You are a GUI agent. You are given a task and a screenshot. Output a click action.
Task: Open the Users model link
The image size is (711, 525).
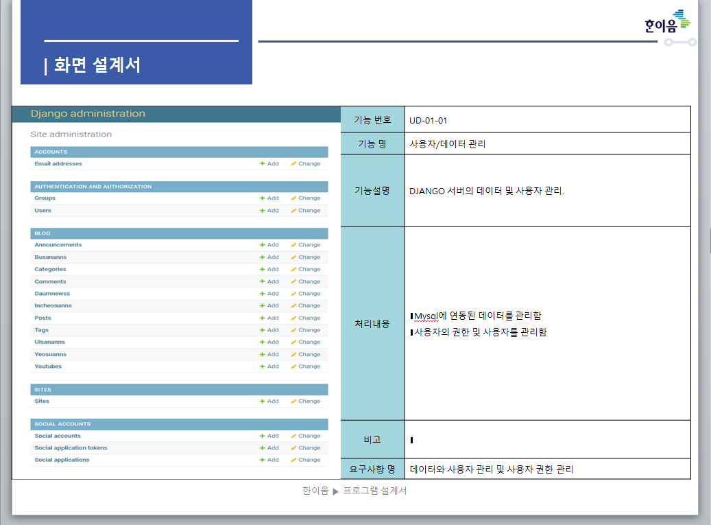click(x=43, y=211)
